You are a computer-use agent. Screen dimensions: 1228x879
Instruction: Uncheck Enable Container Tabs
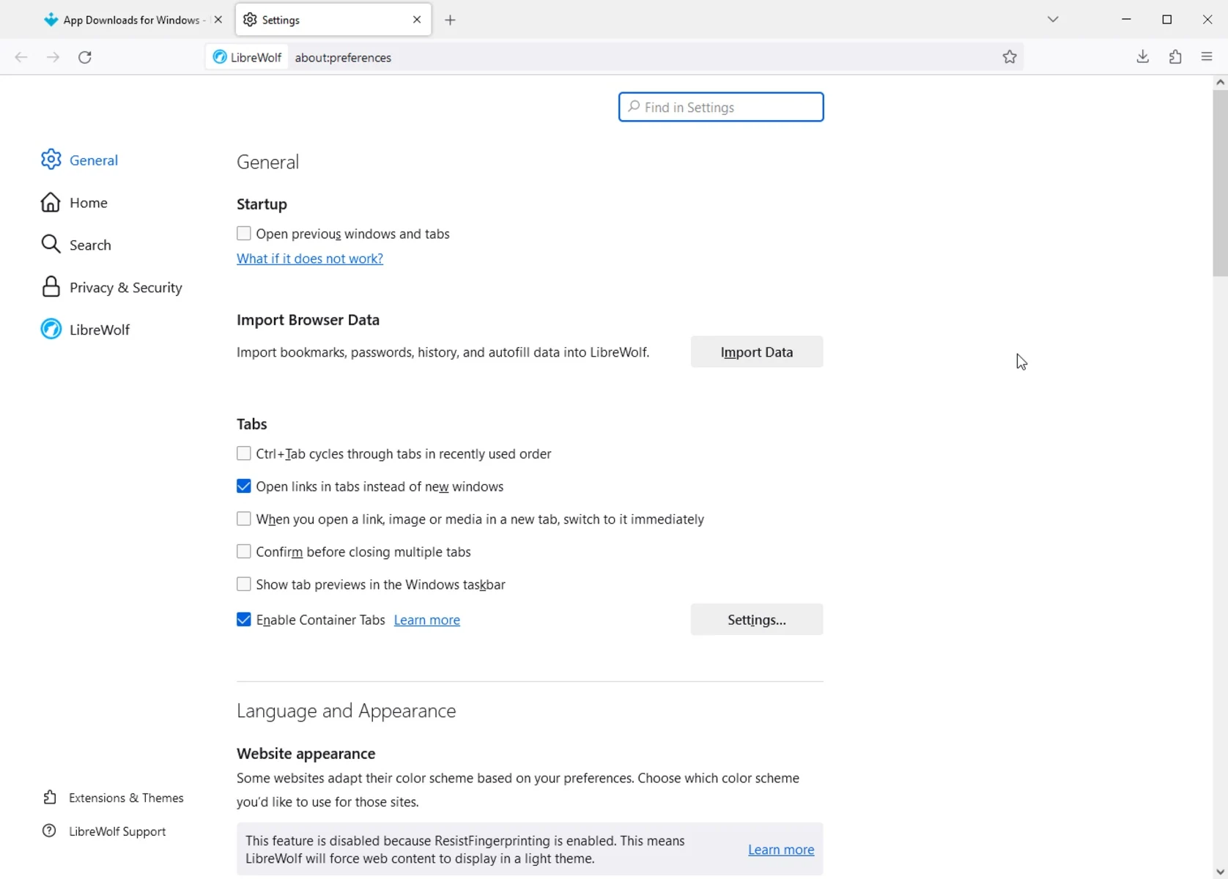[x=244, y=620]
